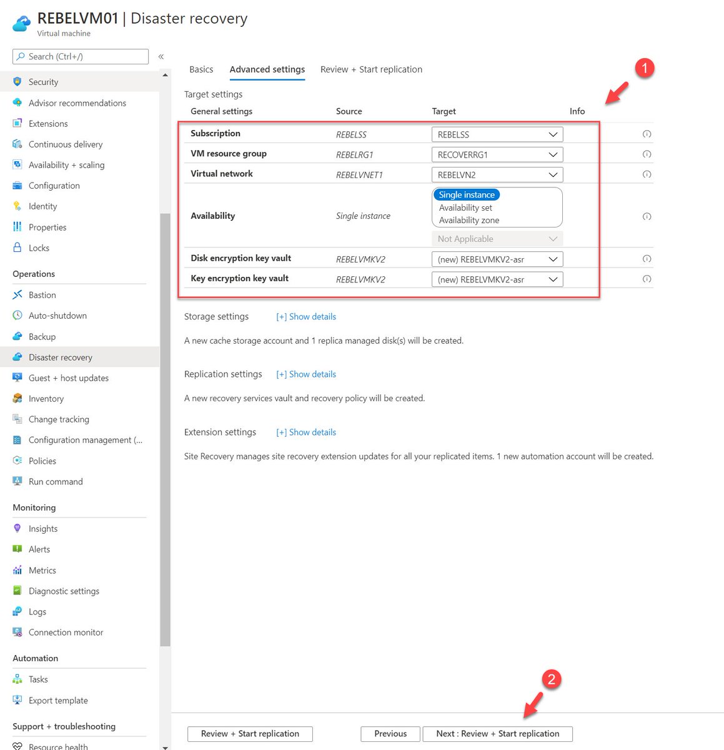
Task: Click the Change tracking icon
Action: click(x=17, y=419)
